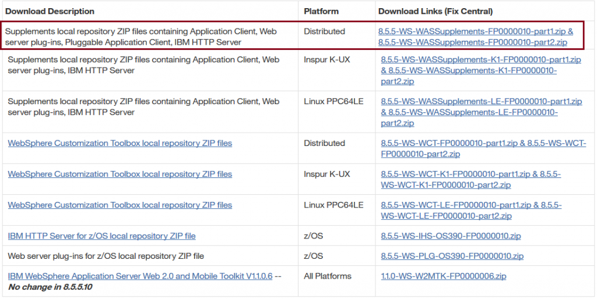Download 1.1.0-WS-W2MTK-FP0000006.zip for All Platforms
The width and height of the screenshot is (597, 299).
click(x=443, y=276)
